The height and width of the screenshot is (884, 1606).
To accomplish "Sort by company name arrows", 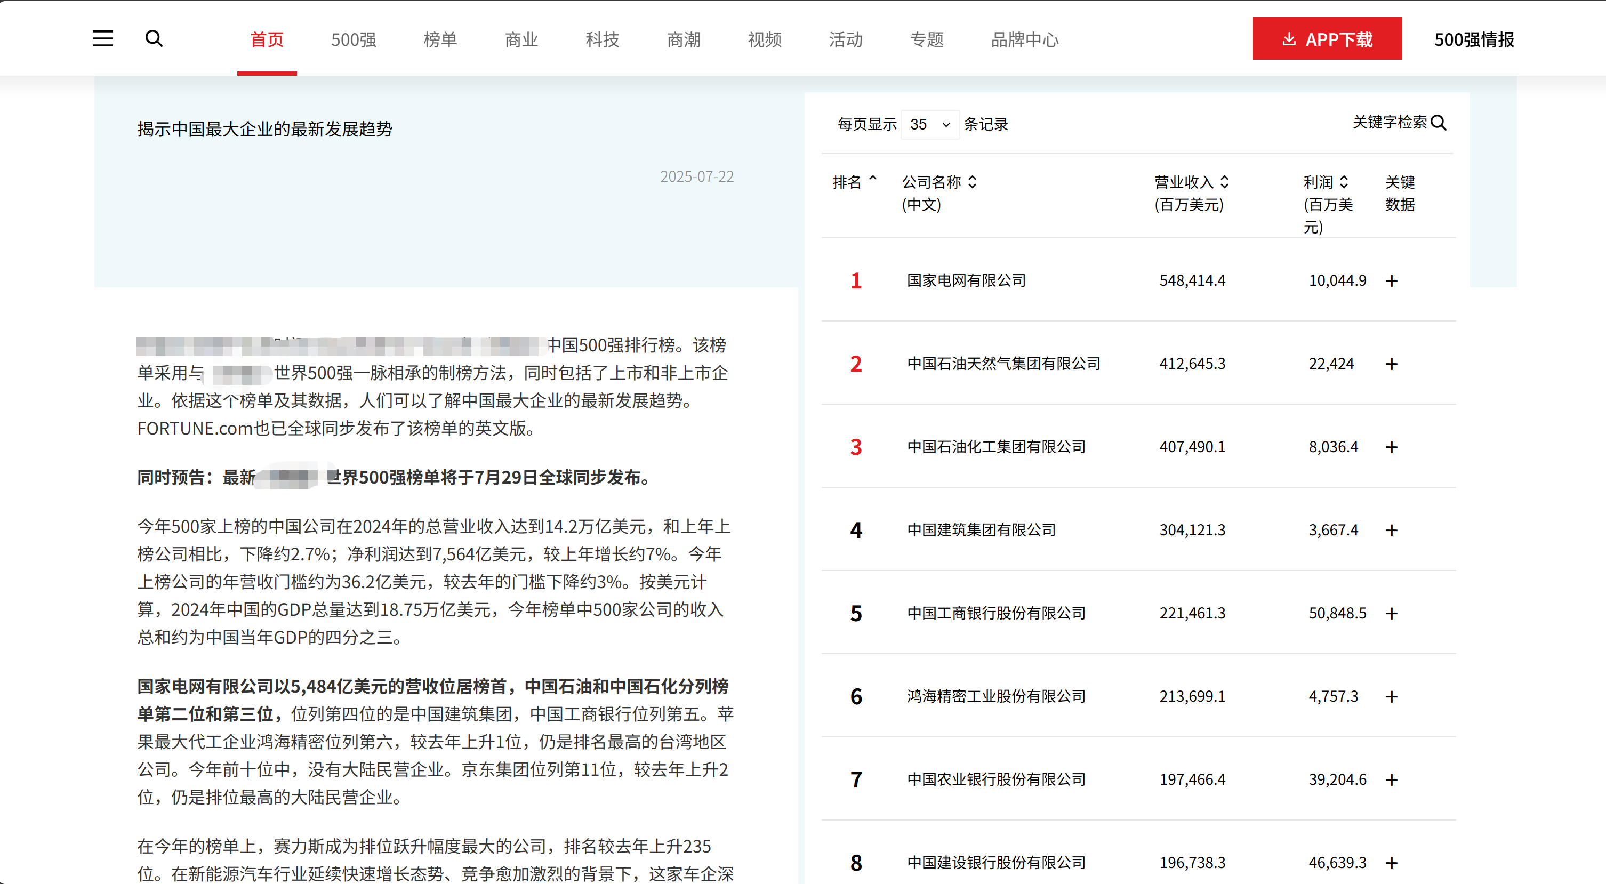I will 973,181.
